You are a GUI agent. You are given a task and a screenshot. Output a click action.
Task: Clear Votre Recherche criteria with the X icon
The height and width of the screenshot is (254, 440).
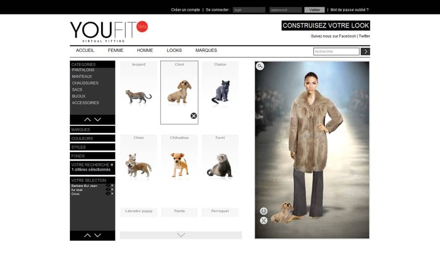click(111, 164)
